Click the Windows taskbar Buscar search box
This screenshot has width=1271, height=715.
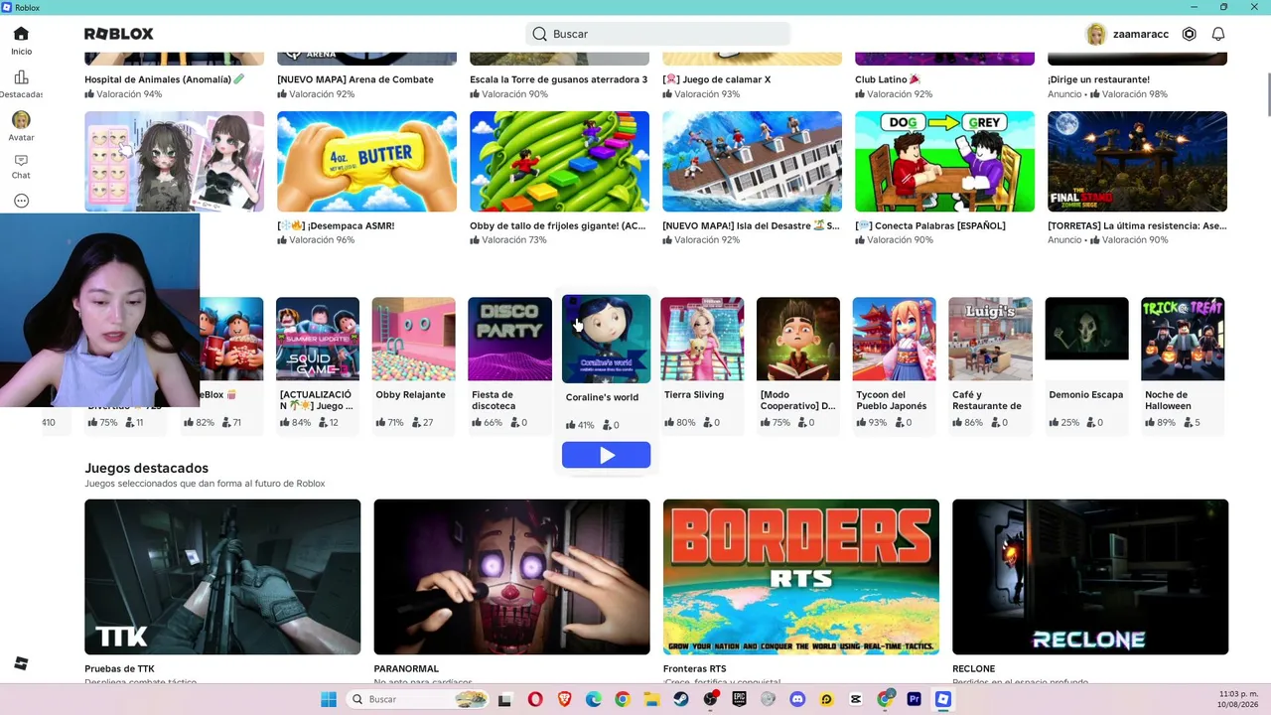419,699
